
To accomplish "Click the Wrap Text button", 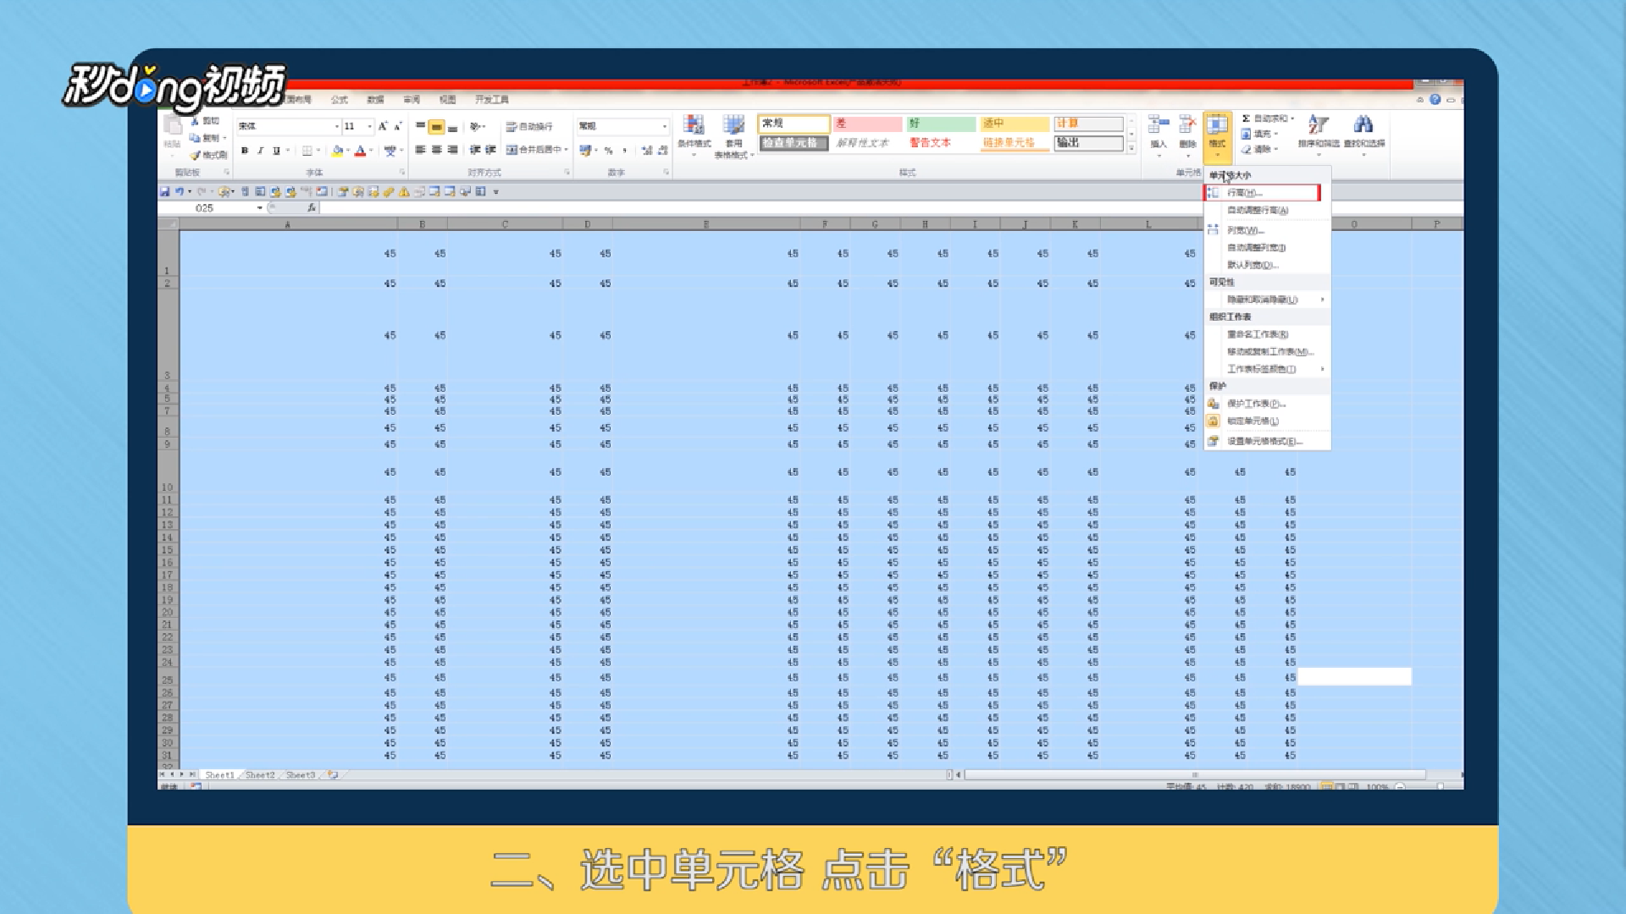I will (529, 126).
